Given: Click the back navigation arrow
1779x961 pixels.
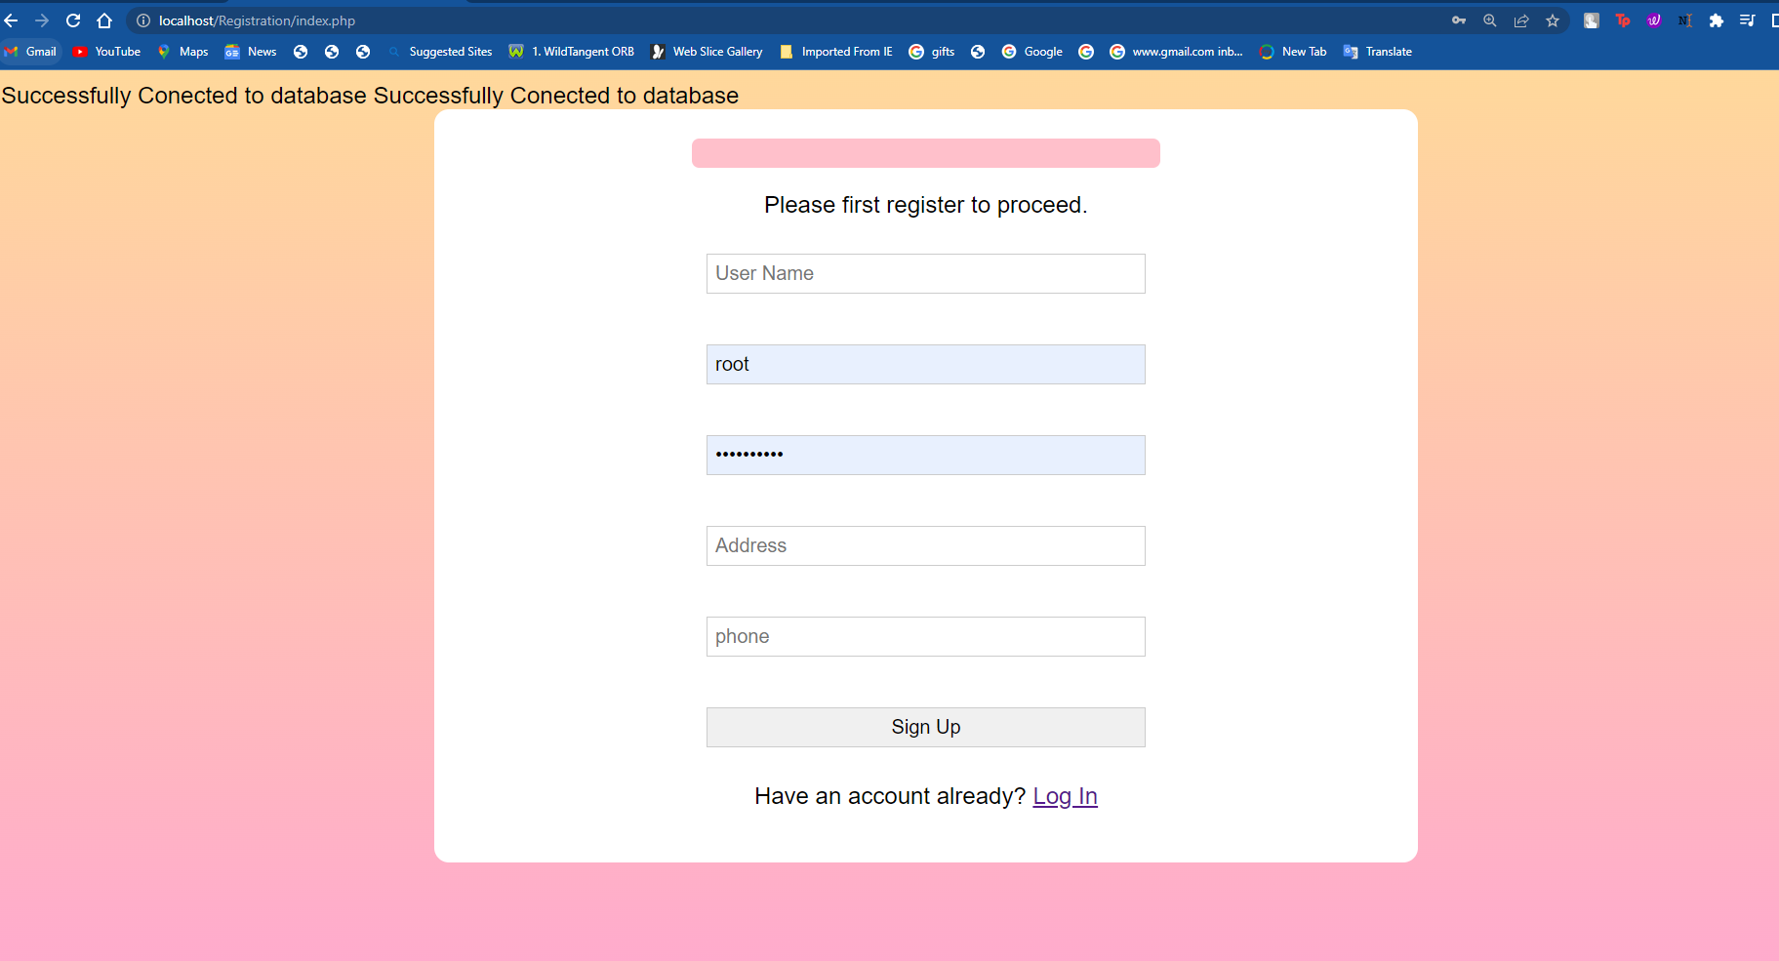Looking at the screenshot, I should tap(14, 20).
